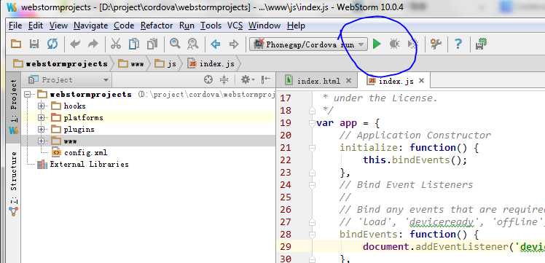Open Help question mark icon
This screenshot has height=263, width=545.
coord(458,44)
